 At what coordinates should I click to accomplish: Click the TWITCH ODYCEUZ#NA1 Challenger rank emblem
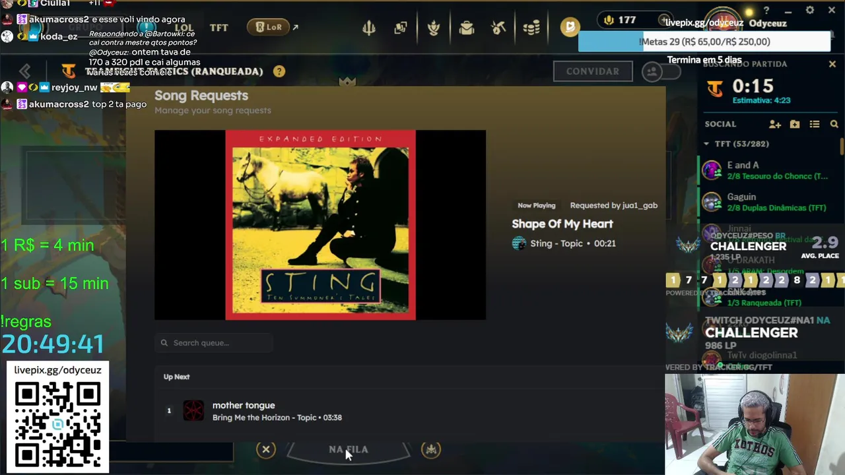tap(680, 332)
